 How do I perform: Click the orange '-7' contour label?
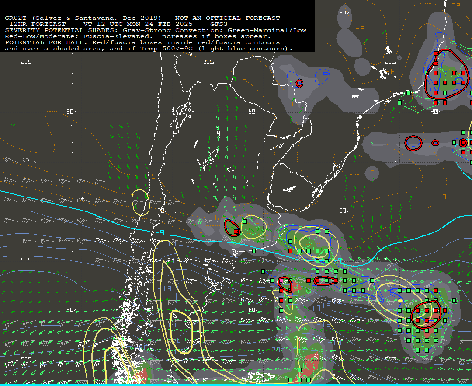378,139
